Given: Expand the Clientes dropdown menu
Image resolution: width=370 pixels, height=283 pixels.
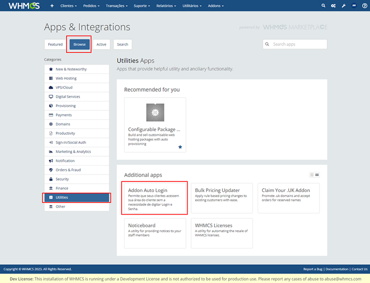Looking at the screenshot, I should pos(69,6).
